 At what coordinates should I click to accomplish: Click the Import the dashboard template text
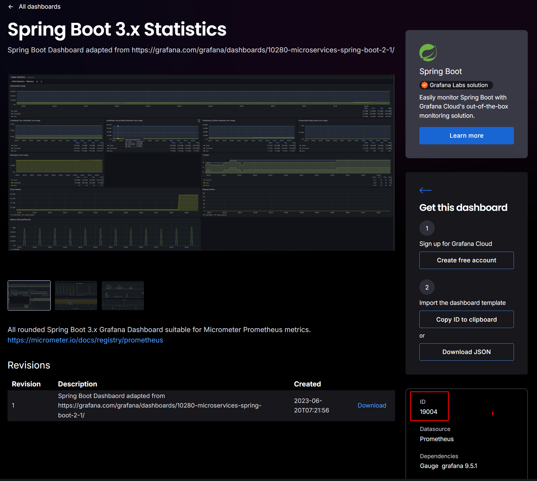tap(462, 303)
